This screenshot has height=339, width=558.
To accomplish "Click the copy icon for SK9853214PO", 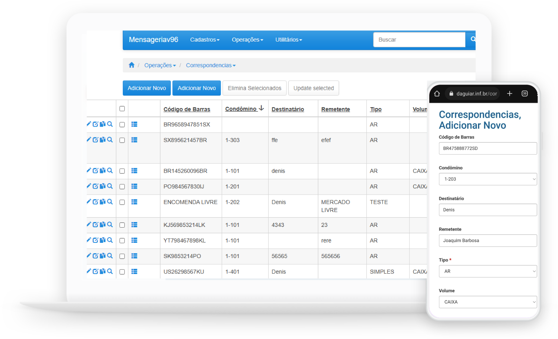I will pyautogui.click(x=103, y=255).
